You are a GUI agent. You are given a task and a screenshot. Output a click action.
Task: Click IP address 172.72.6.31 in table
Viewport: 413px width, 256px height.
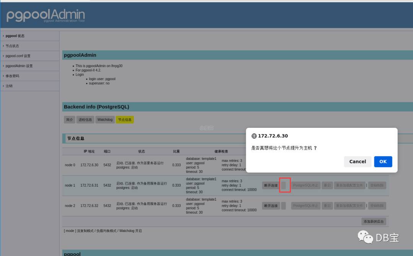click(x=89, y=185)
